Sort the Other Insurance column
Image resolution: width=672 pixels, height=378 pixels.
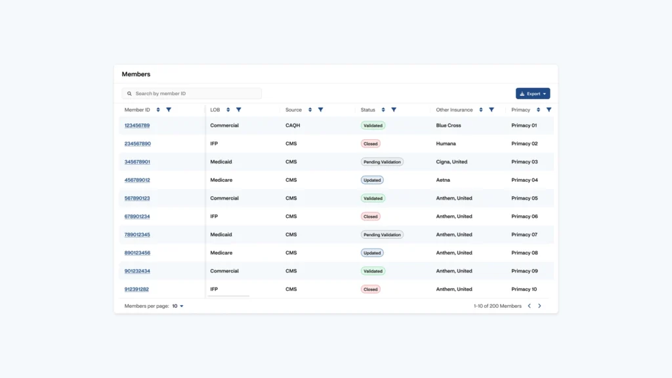[480, 110]
